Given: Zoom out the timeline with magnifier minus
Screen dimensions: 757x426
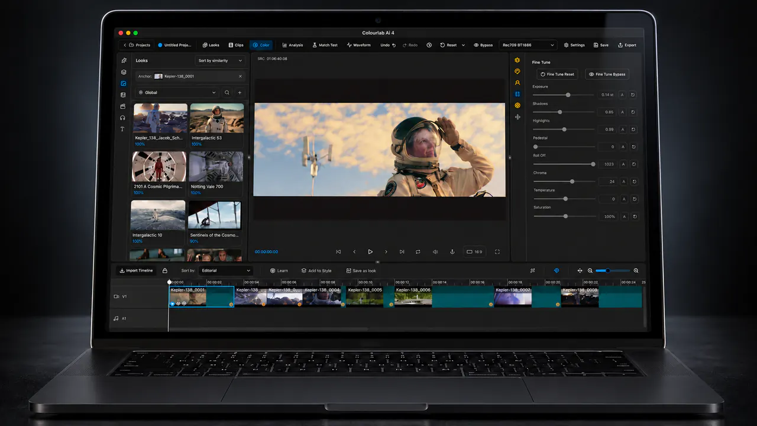Looking at the screenshot, I should point(590,270).
